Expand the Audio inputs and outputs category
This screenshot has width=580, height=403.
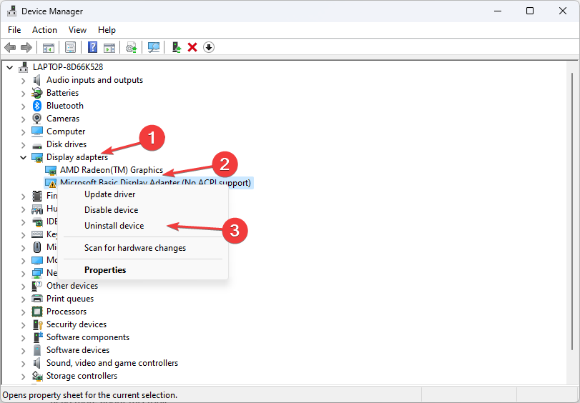pyautogui.click(x=23, y=80)
